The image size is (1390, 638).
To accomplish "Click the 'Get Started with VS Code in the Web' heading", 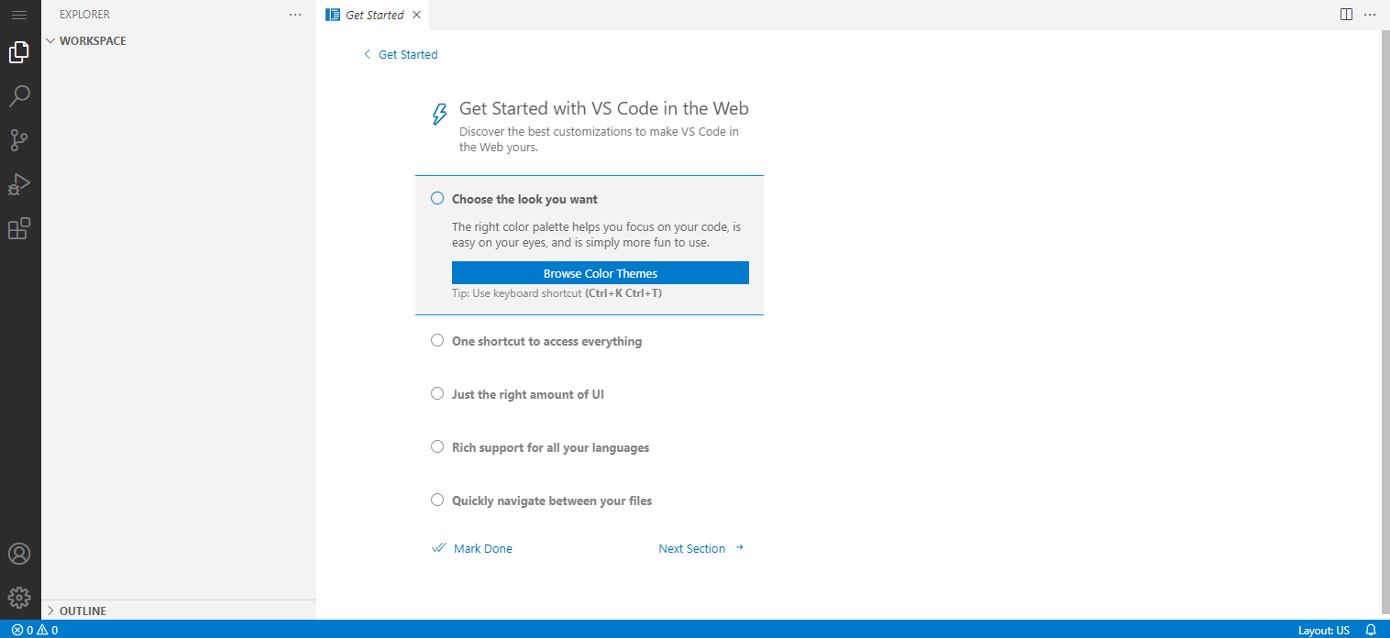I will 604,108.
